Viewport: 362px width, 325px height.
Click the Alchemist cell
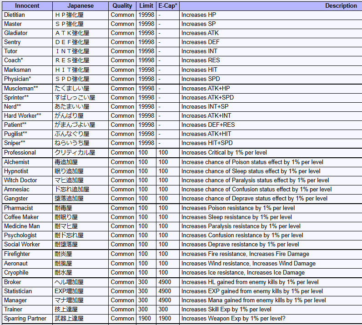pos(27,162)
